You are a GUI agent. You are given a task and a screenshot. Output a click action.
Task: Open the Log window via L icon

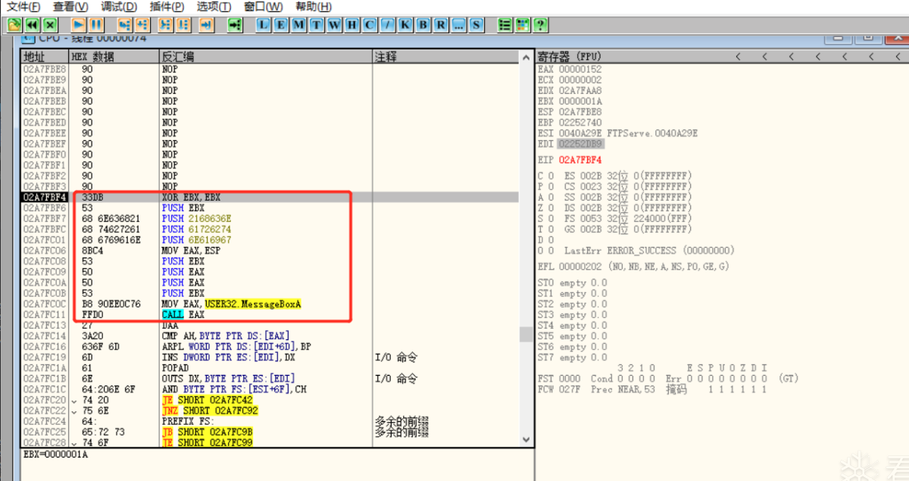tap(263, 24)
